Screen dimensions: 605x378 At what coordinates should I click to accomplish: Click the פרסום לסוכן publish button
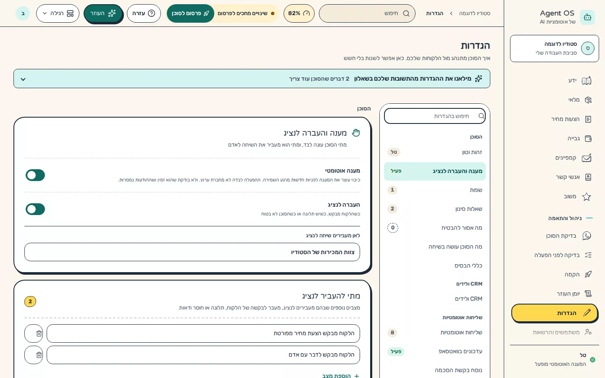pyautogui.click(x=190, y=13)
